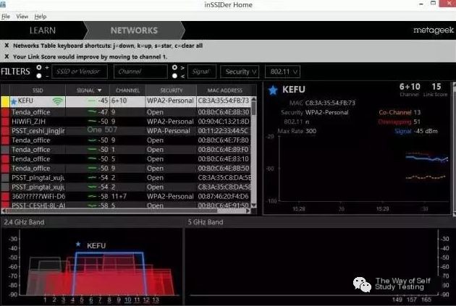Click the red swatch beside HiWiFi_ZJH
456x306 pixels.
point(5,122)
